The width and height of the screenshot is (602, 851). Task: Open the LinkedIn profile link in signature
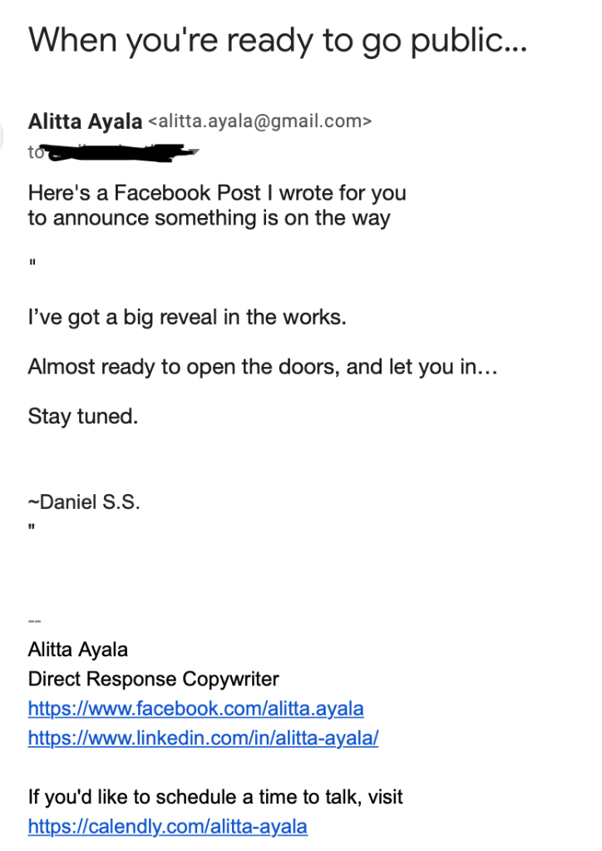(203, 738)
